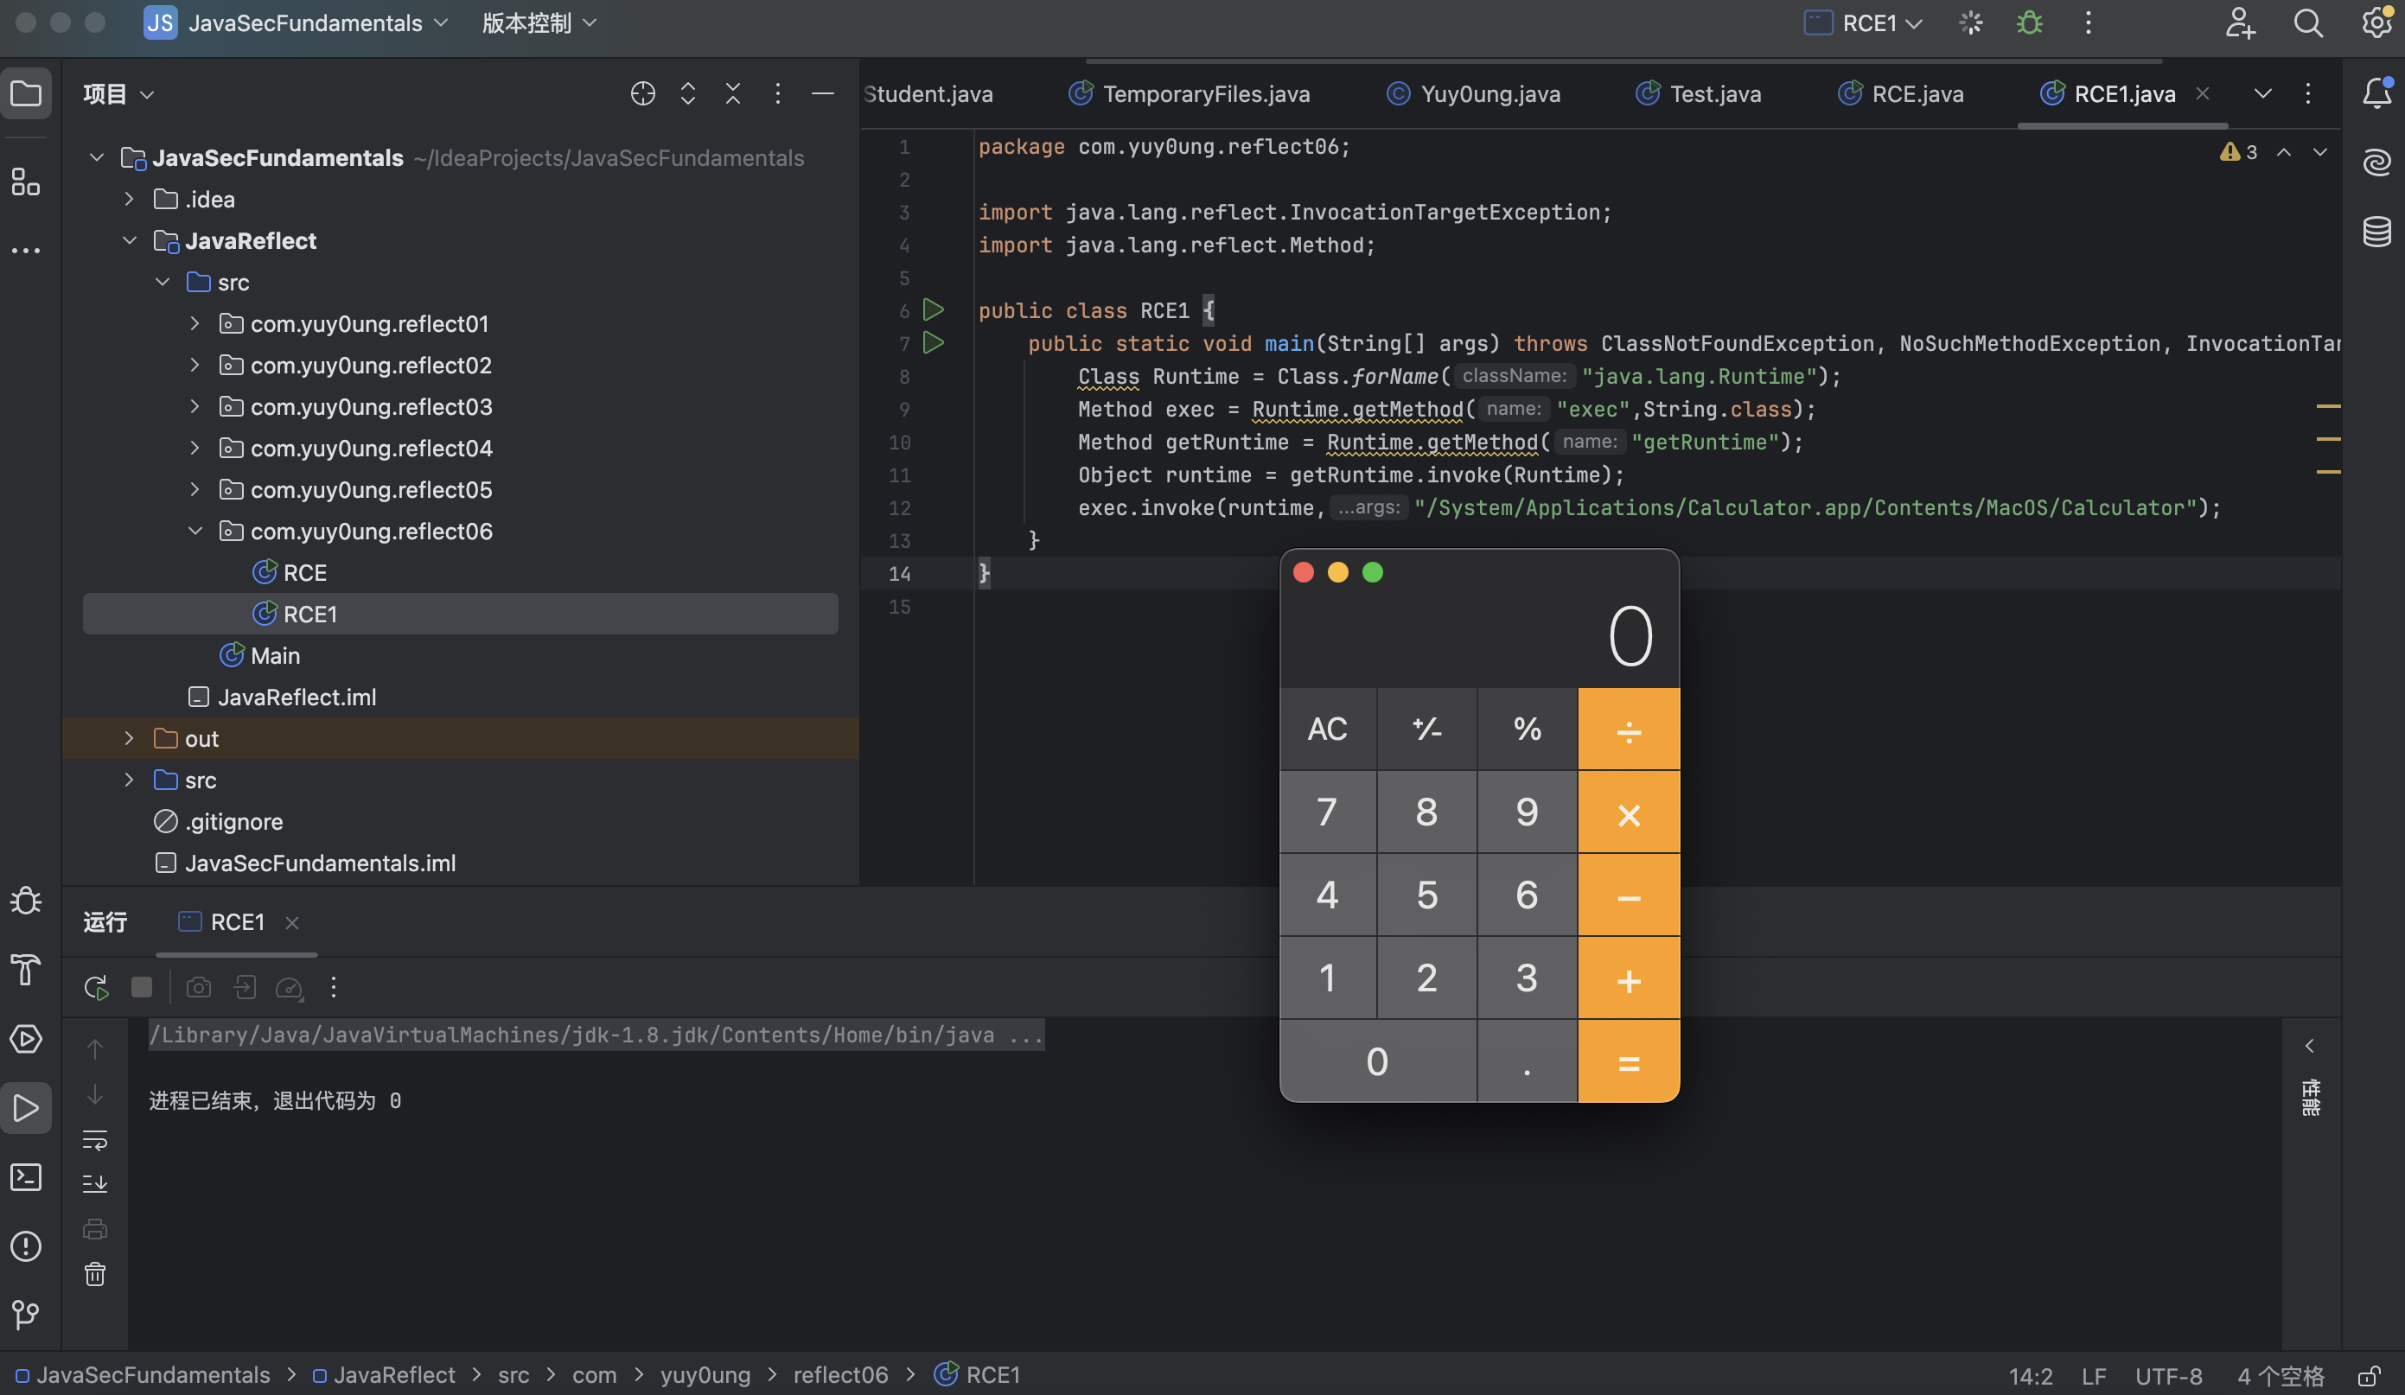Collapse the com.yuy0ung.reflect06 package
The height and width of the screenshot is (1395, 2405).
[x=195, y=532]
